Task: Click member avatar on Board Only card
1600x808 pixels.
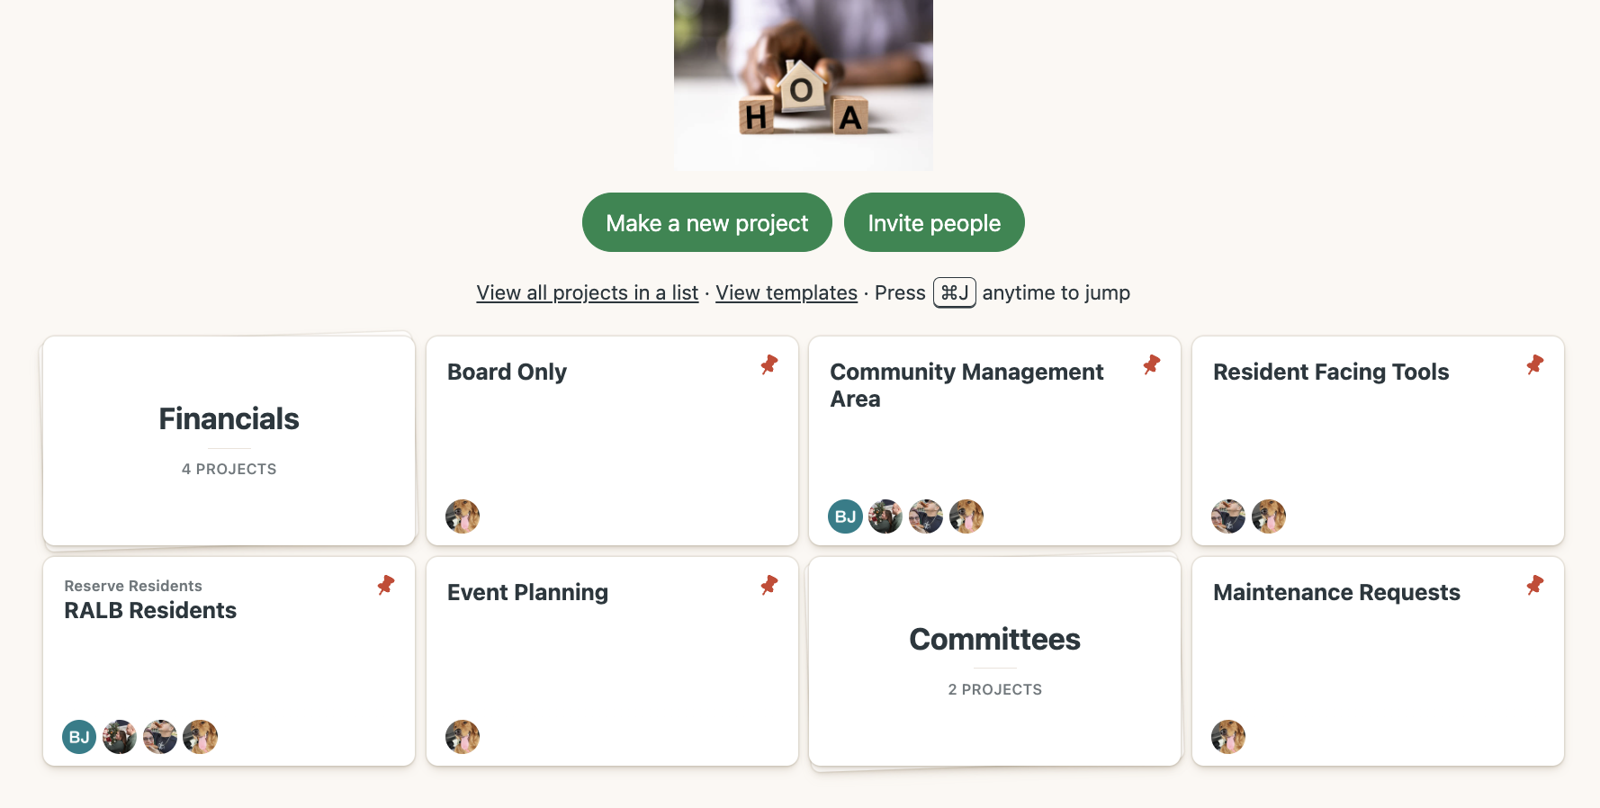Action: pyautogui.click(x=463, y=516)
